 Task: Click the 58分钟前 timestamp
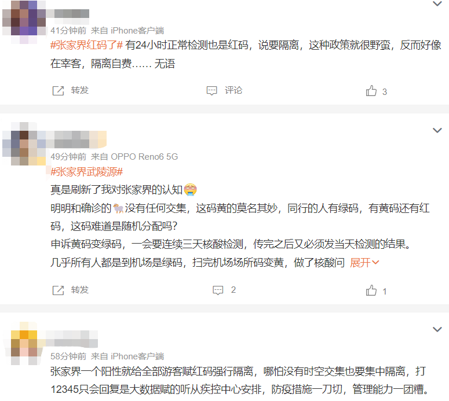pos(68,356)
